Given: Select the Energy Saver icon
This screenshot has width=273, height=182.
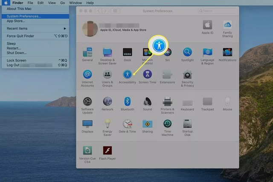Looking at the screenshot, I should 107,124.
